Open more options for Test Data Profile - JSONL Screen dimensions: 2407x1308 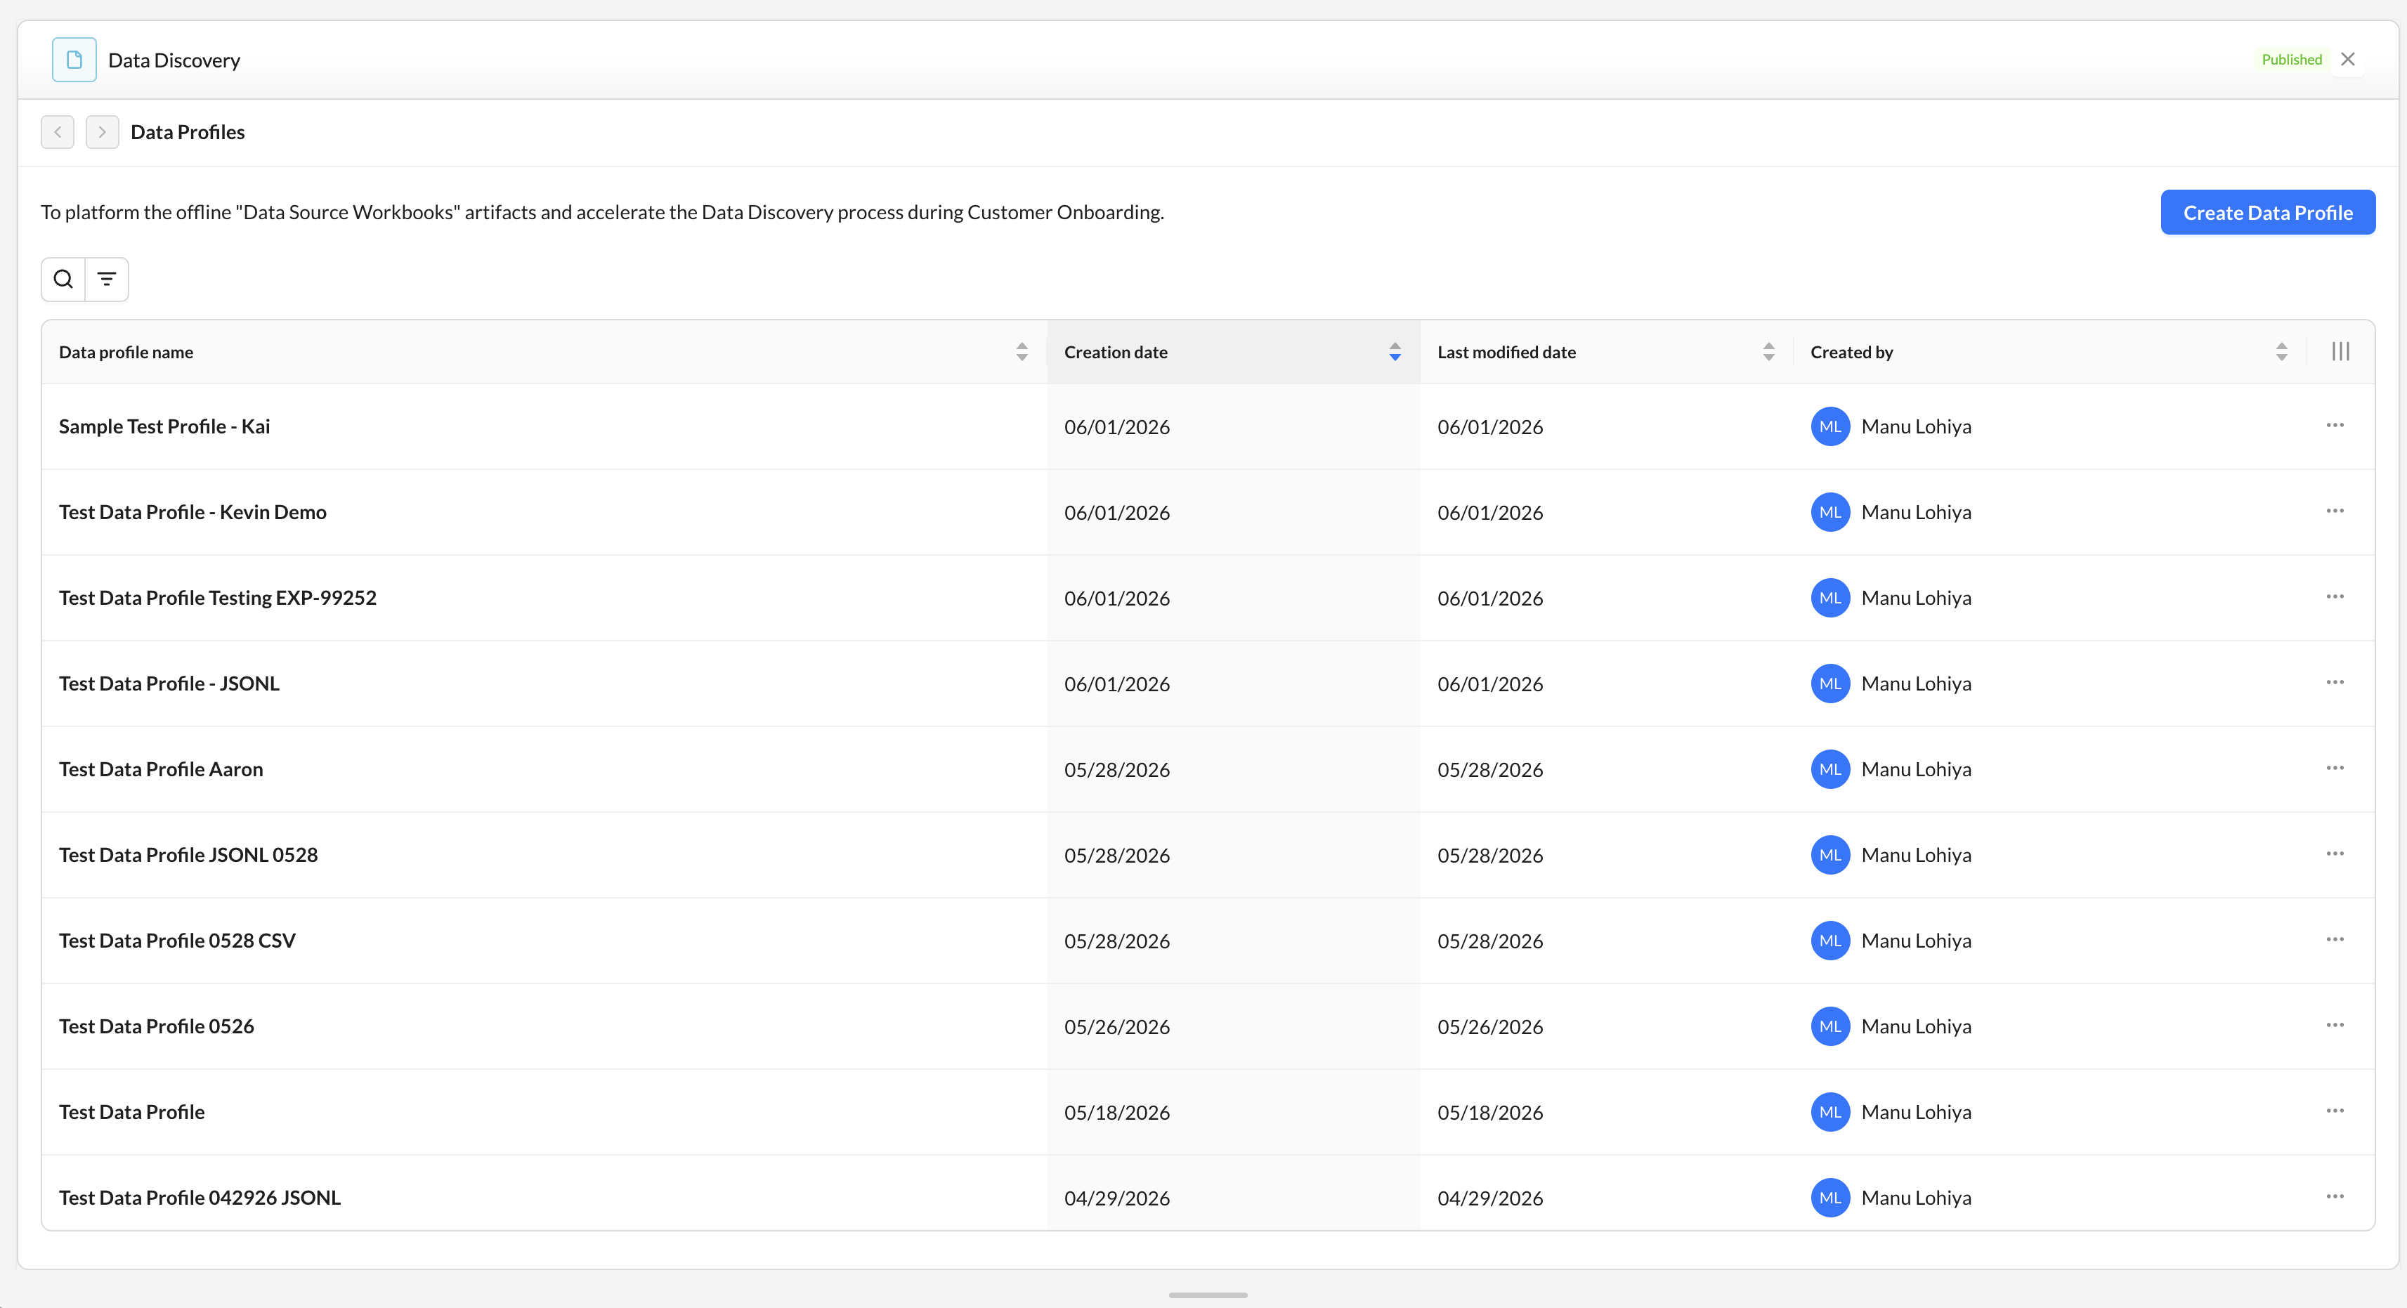[2335, 683]
